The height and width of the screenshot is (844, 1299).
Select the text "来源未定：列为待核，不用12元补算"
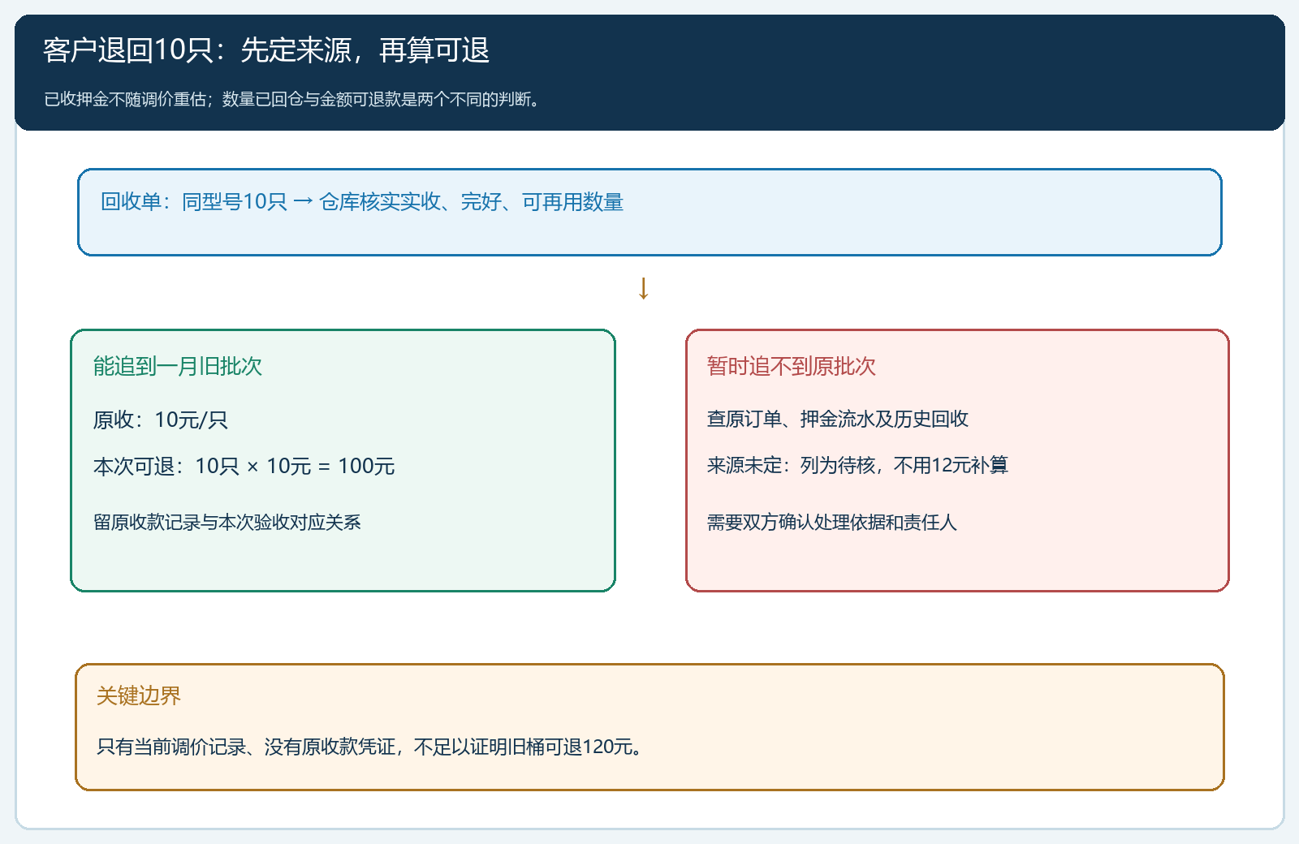[857, 465]
